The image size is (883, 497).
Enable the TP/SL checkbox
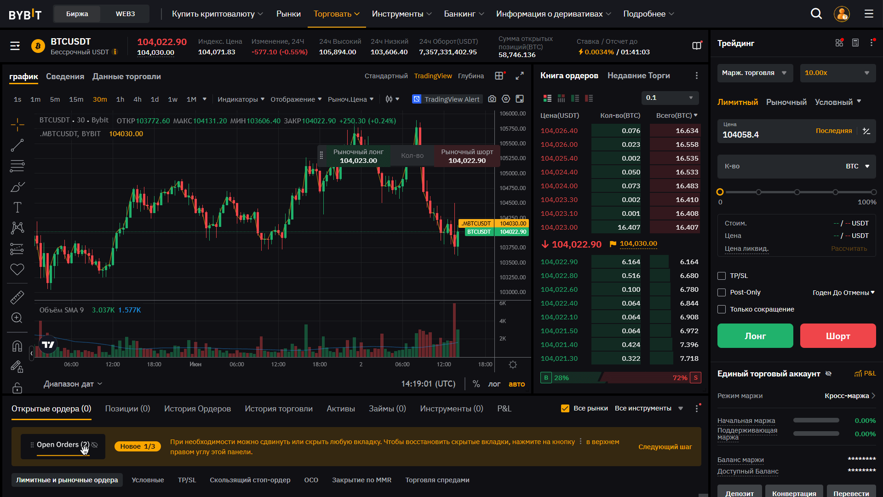(x=722, y=276)
